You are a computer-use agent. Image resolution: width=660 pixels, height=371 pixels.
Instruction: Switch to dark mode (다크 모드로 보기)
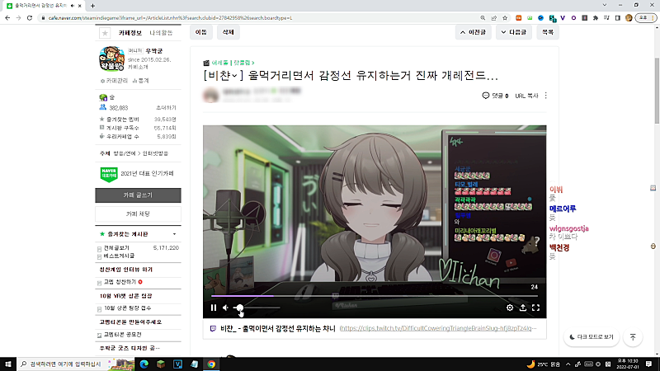592,337
